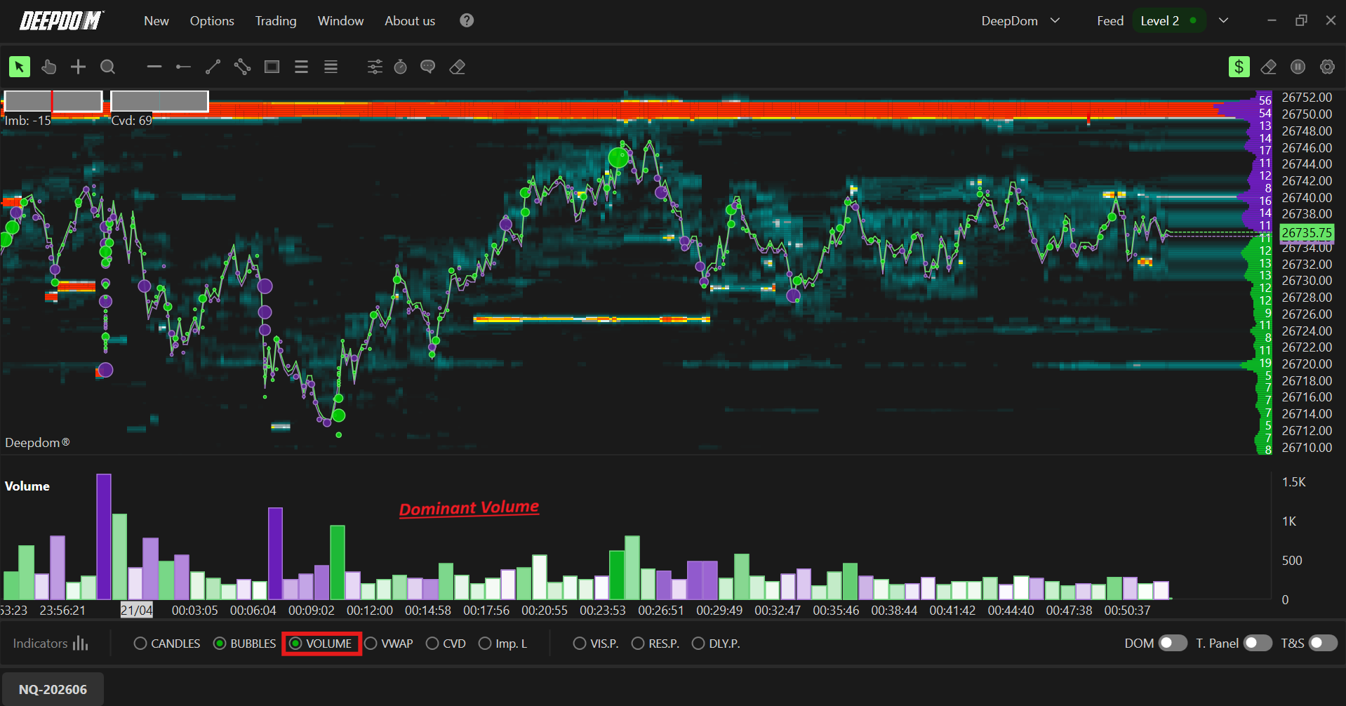Viewport: 1346px width, 706px height.
Task: Enable the CVD radio option
Action: coord(446,644)
